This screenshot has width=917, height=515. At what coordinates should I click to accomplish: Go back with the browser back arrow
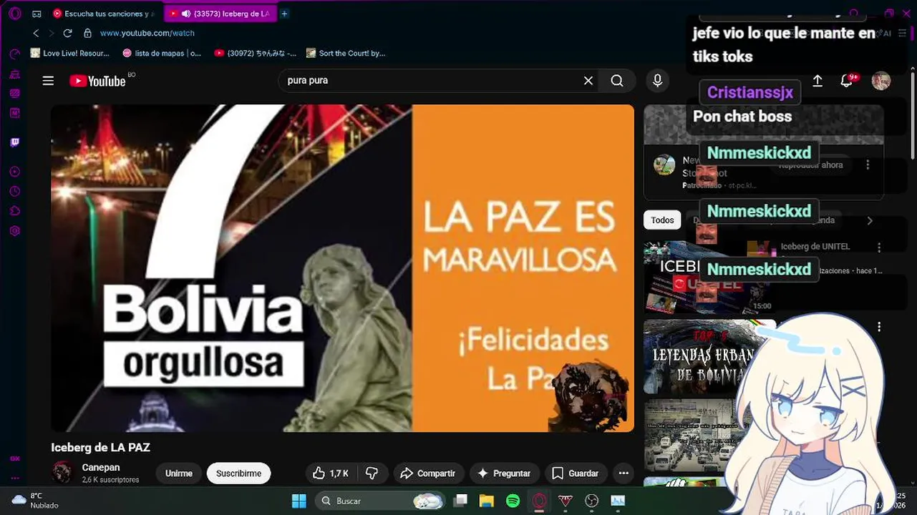pos(36,33)
